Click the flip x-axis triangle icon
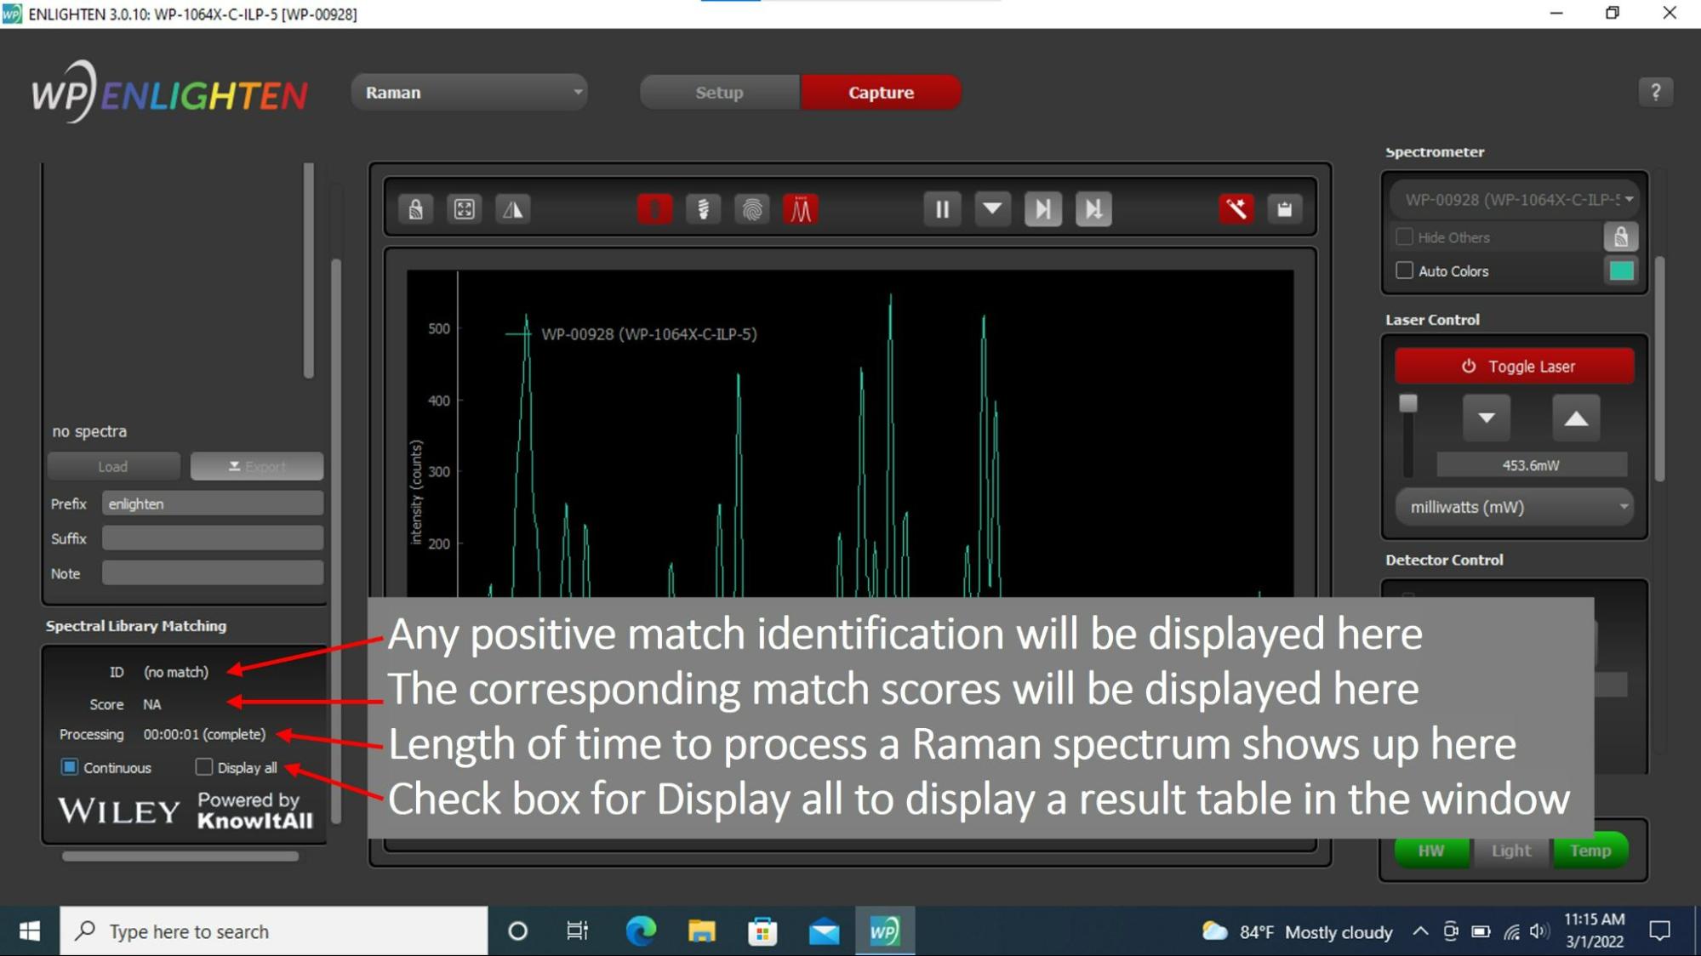Image resolution: width=1701 pixels, height=956 pixels. pos(512,209)
